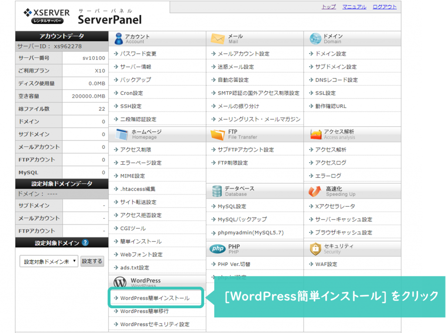446x333 pixels.
Task: Click the Domain globe icon
Action: click(315, 39)
